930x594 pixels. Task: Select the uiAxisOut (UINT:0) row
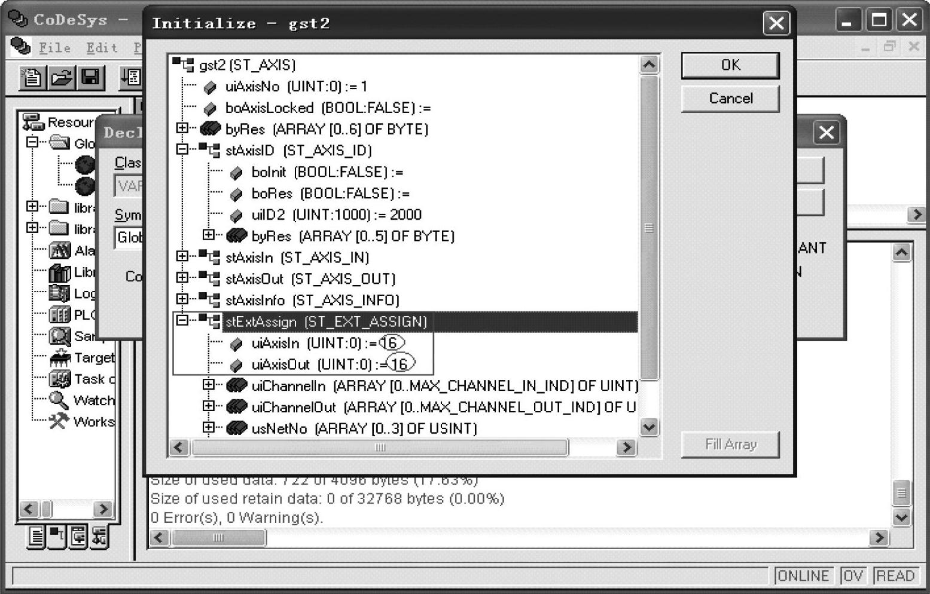tap(332, 364)
